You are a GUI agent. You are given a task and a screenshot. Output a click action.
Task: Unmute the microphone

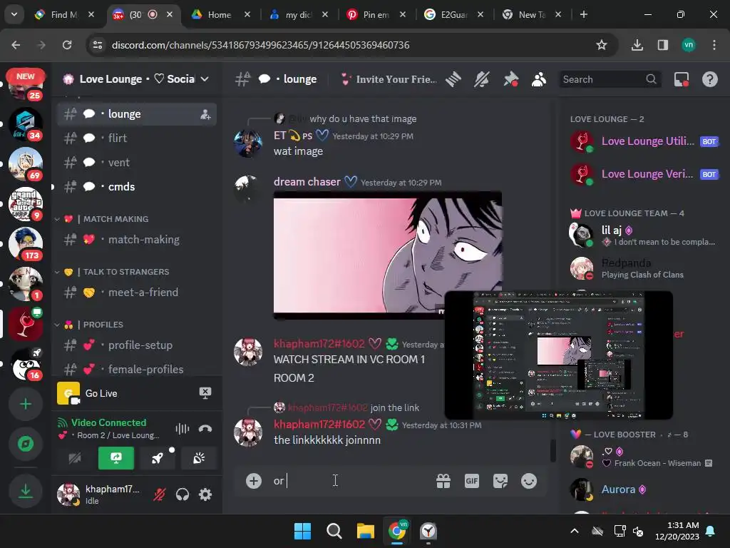160,494
